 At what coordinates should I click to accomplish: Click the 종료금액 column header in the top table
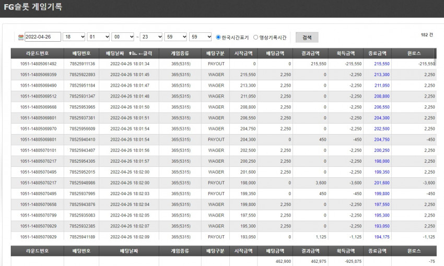(x=378, y=53)
